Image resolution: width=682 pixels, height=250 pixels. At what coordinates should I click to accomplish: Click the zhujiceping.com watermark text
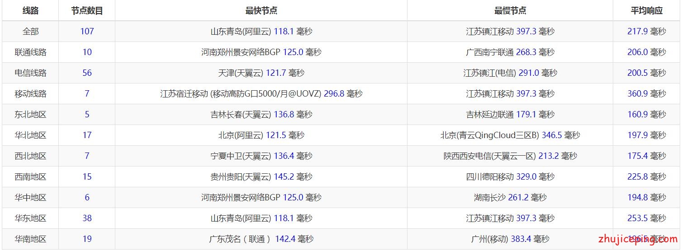coord(638,239)
